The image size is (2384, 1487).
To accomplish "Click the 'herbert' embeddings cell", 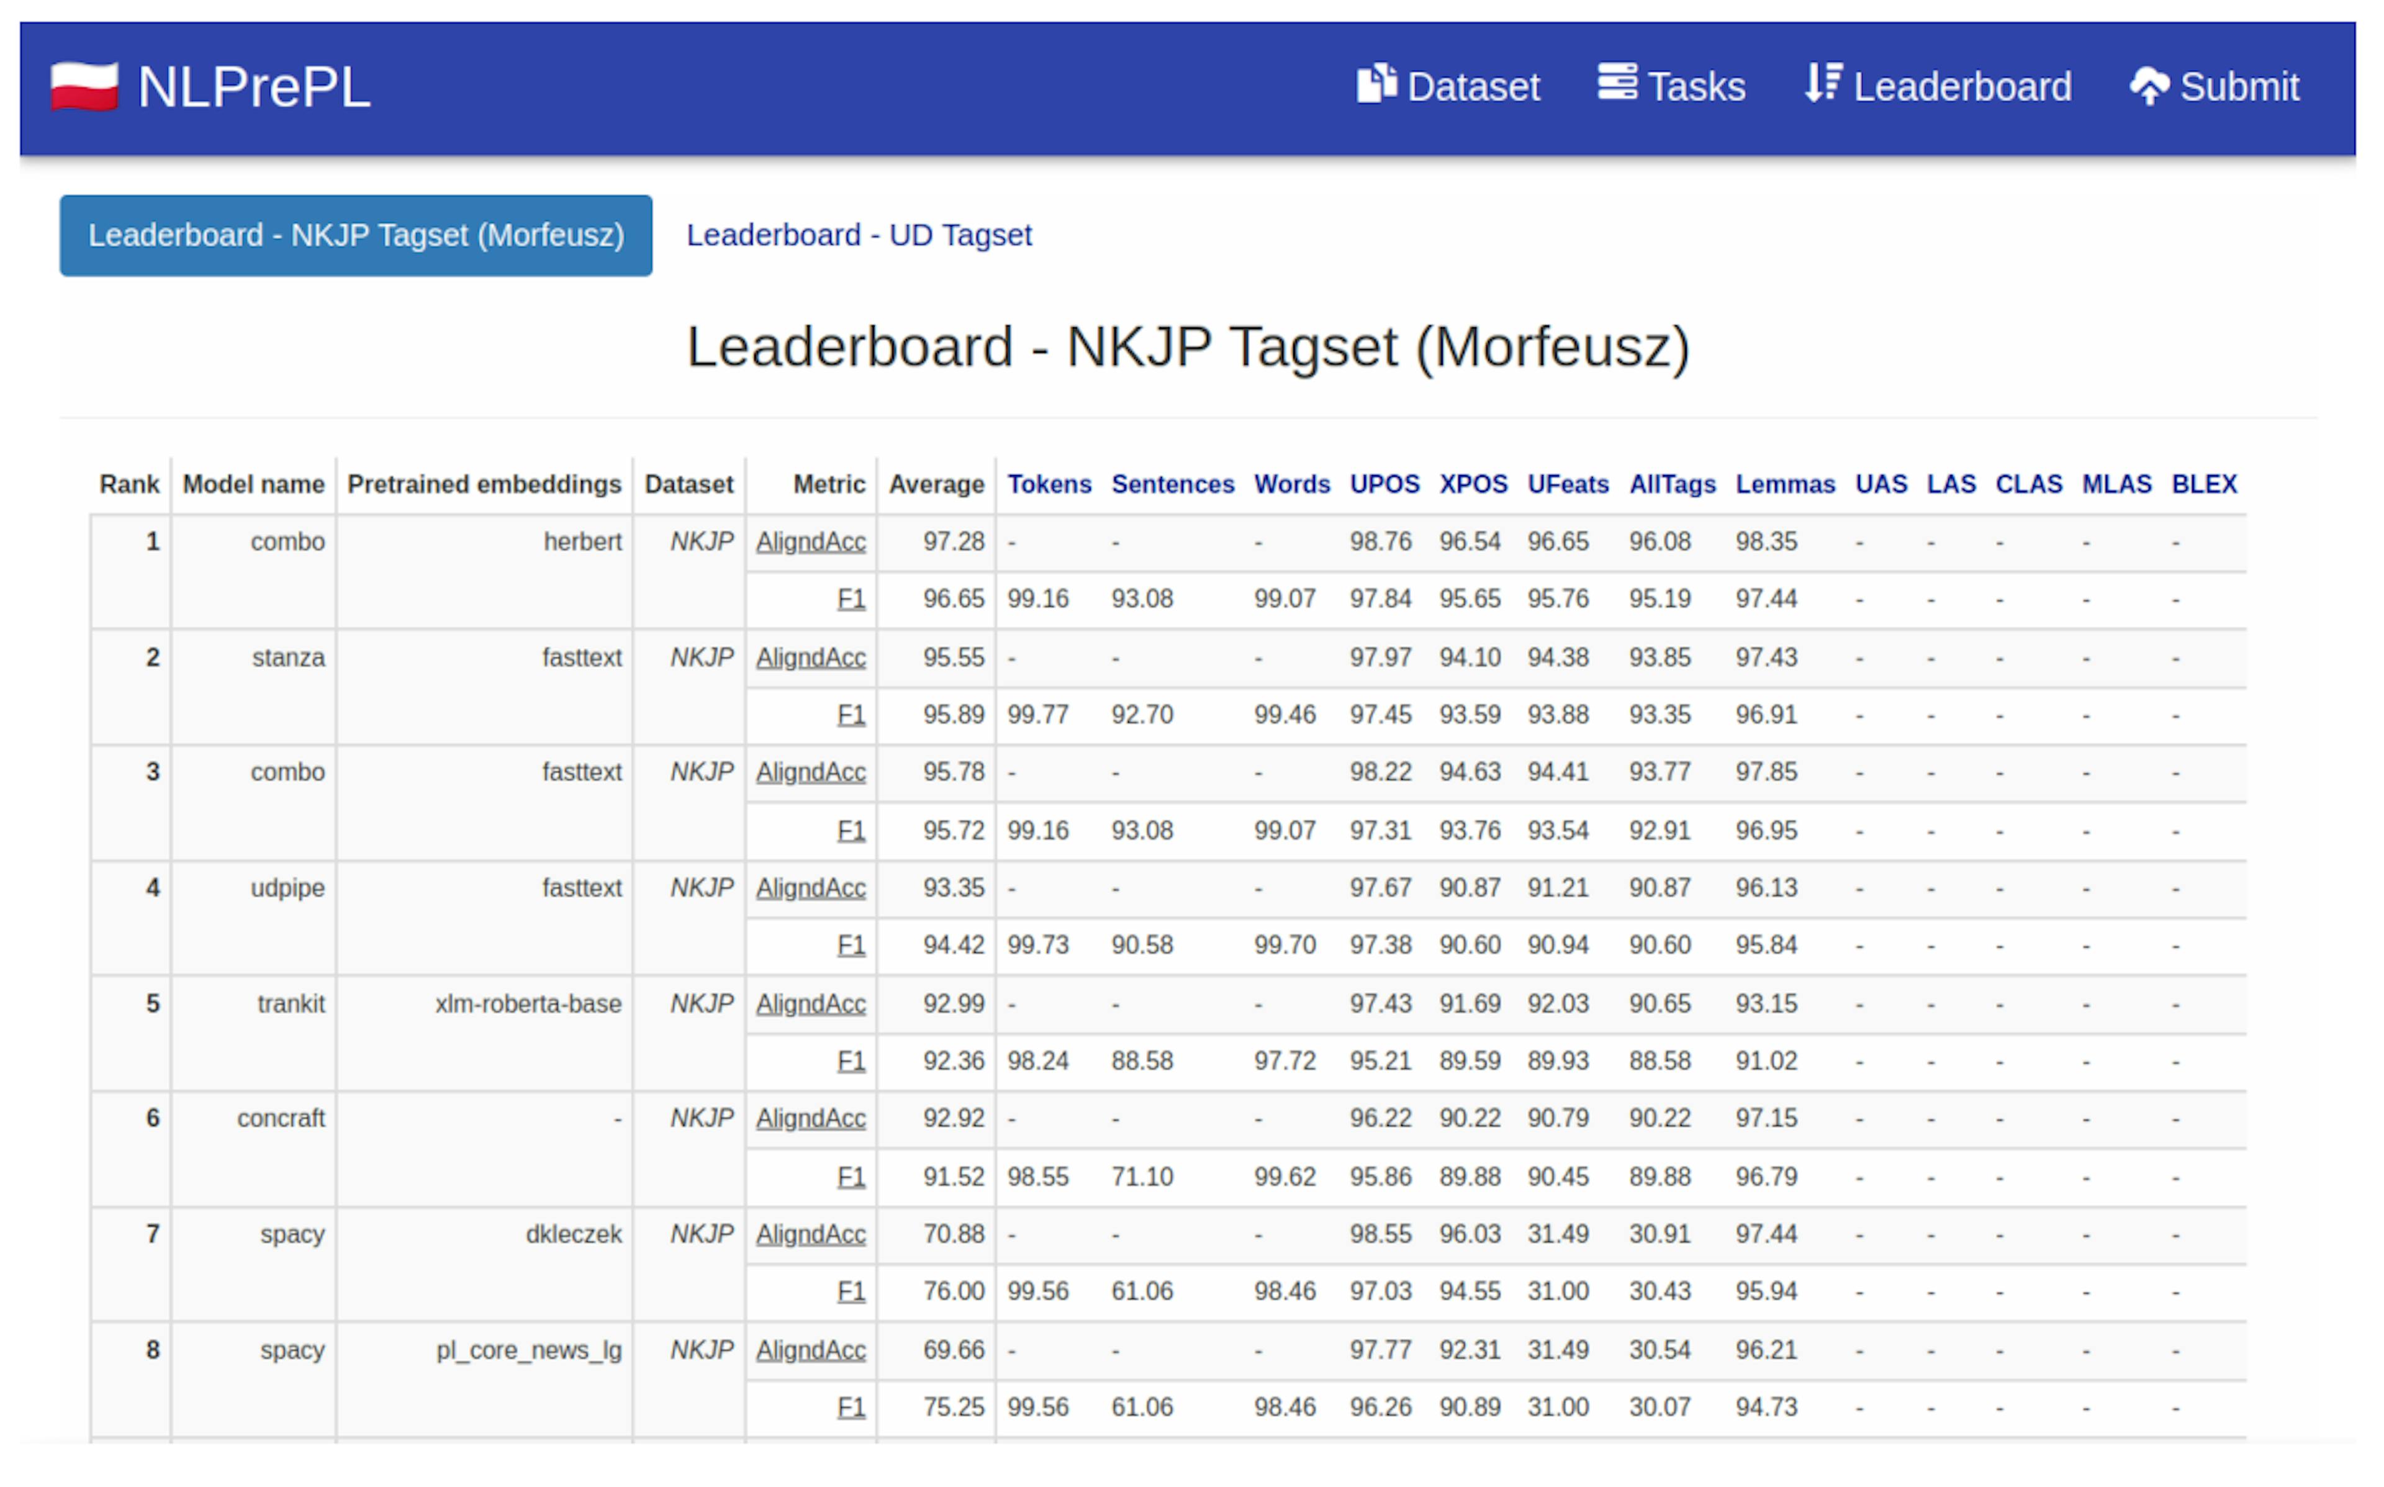I will pyautogui.click(x=583, y=542).
